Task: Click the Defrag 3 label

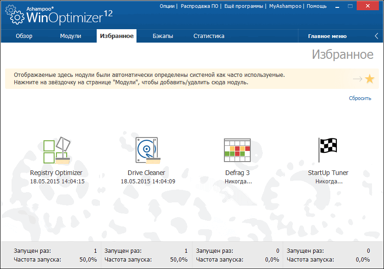Action: (237, 173)
